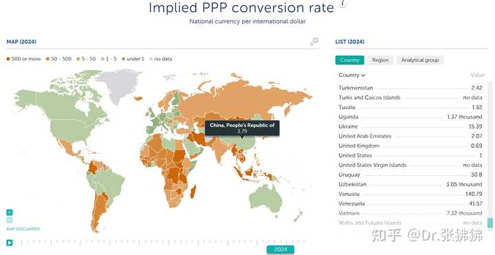Select Vietnam in the country list

tap(410, 213)
